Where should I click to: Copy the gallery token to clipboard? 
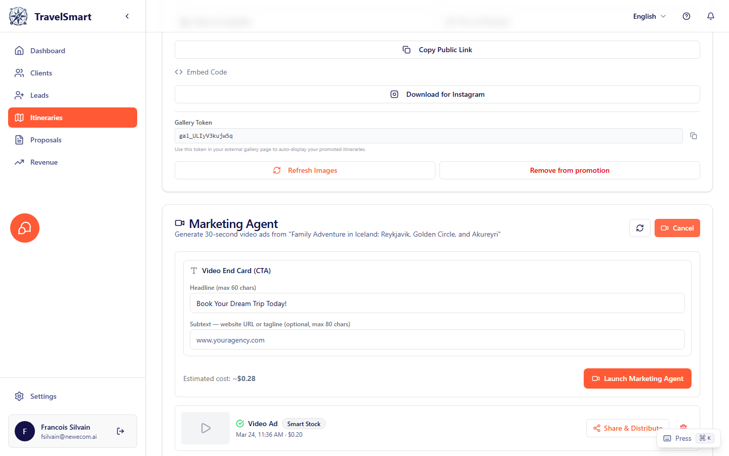point(693,136)
